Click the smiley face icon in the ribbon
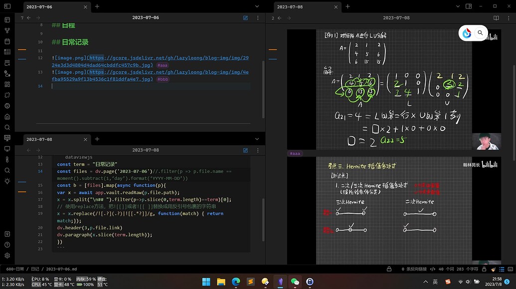 tap(7, 106)
